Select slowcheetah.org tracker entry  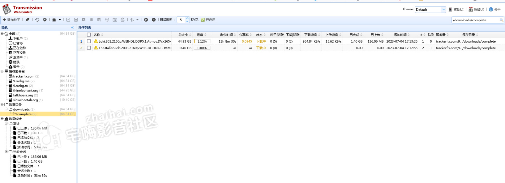(26, 100)
